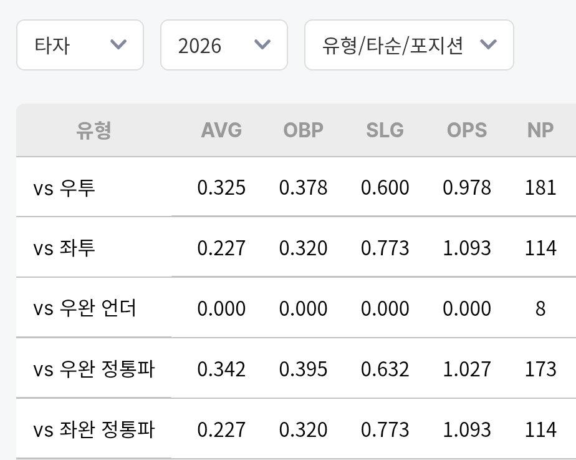Click the chevron arrow beside 유형/타순/포지션

point(489,44)
